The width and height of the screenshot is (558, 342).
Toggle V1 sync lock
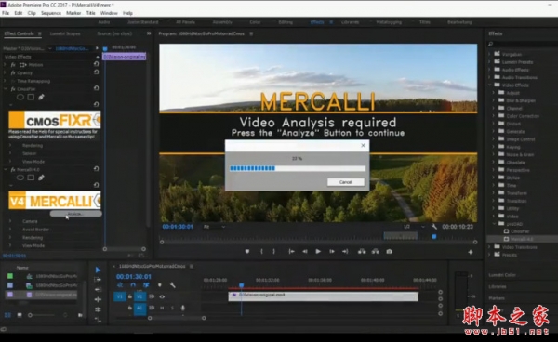[152, 296]
